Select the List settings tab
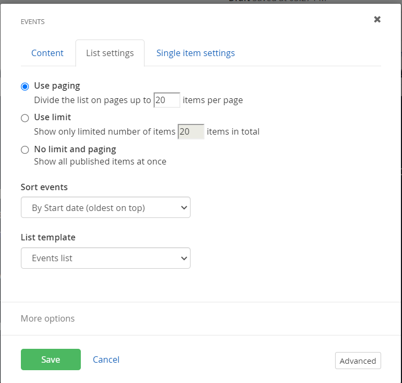The image size is (402, 383). click(x=110, y=53)
